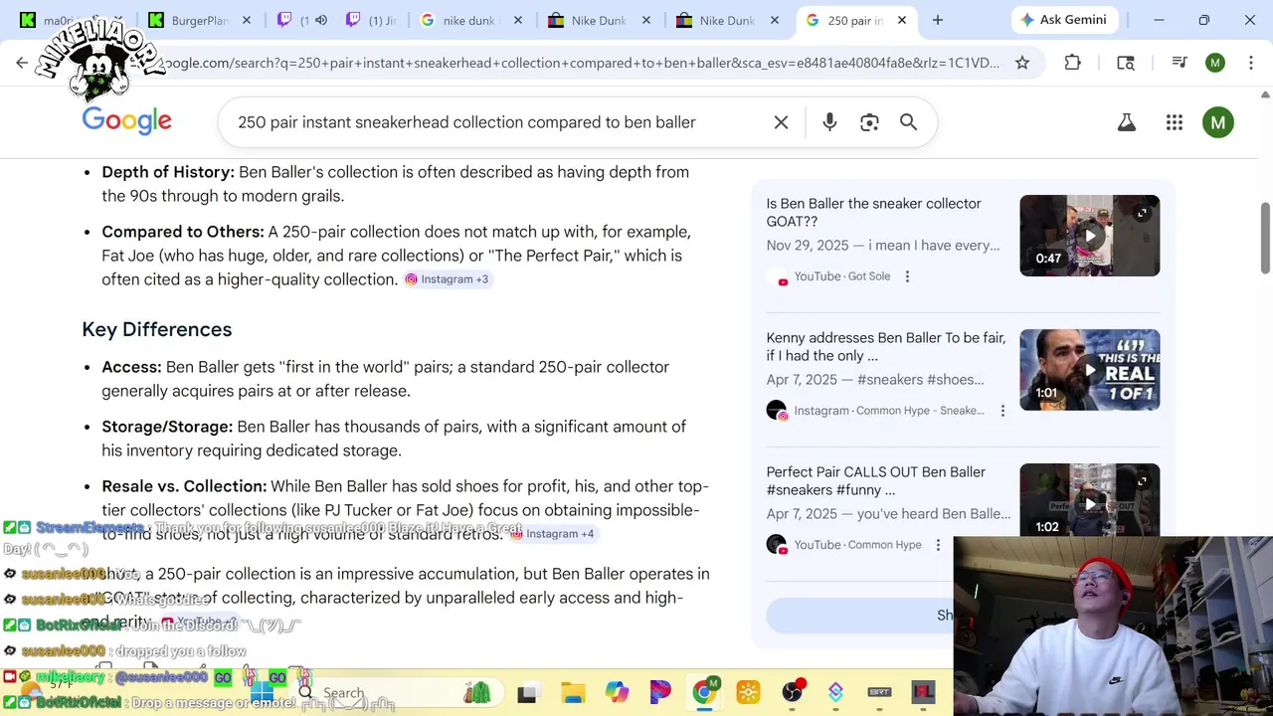Switch to third Nike Dunk tab
Screen dimensions: 1273x716
(727, 20)
